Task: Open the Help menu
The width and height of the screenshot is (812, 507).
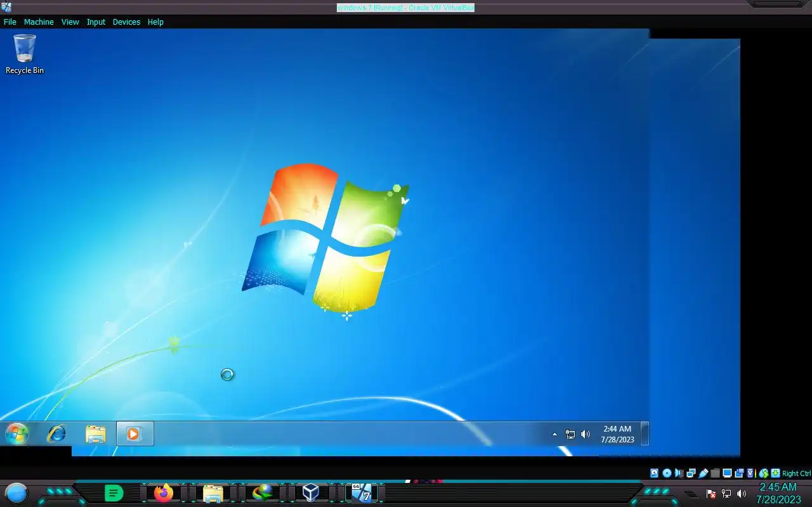Action: (155, 22)
